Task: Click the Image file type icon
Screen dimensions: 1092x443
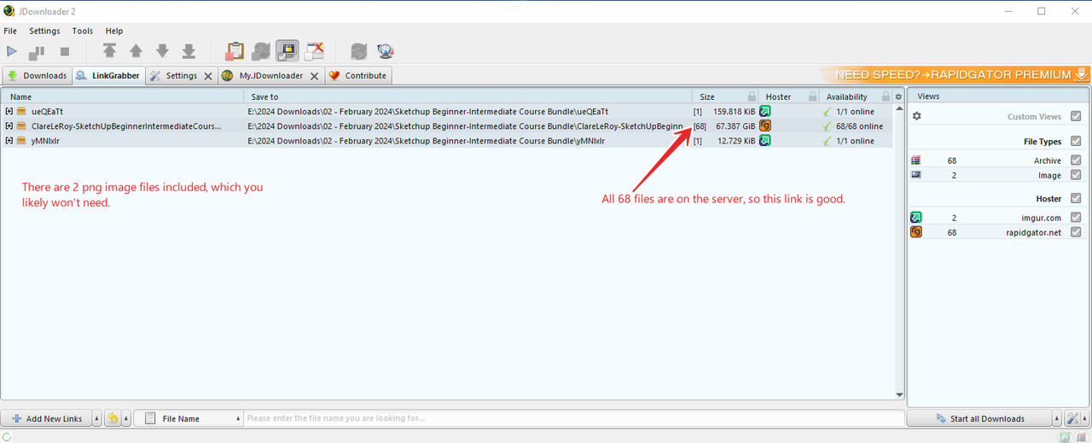Action: [x=916, y=175]
